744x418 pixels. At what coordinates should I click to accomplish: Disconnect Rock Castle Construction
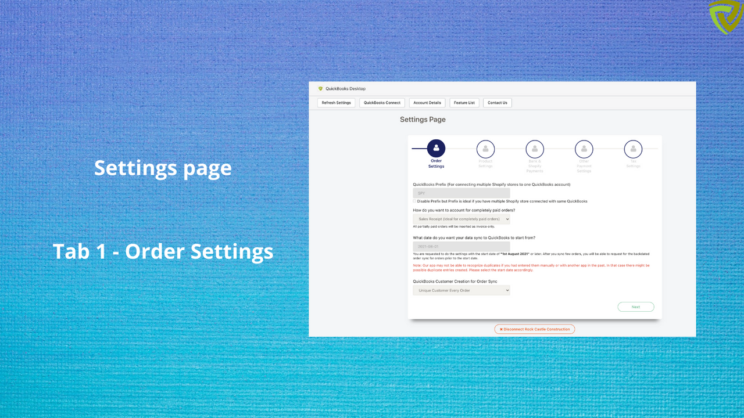click(535, 329)
